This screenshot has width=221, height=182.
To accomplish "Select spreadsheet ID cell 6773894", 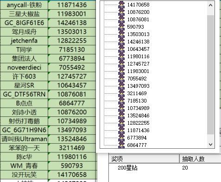I will [72, 59].
